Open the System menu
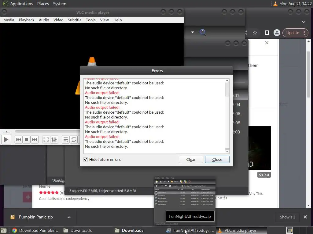 (60, 4)
